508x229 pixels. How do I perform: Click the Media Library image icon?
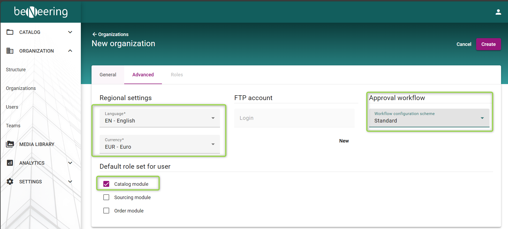(10, 144)
